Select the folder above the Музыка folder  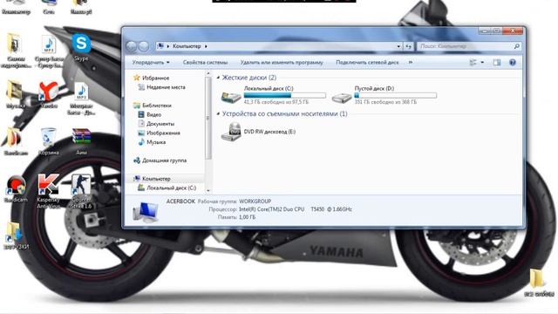click(16, 51)
